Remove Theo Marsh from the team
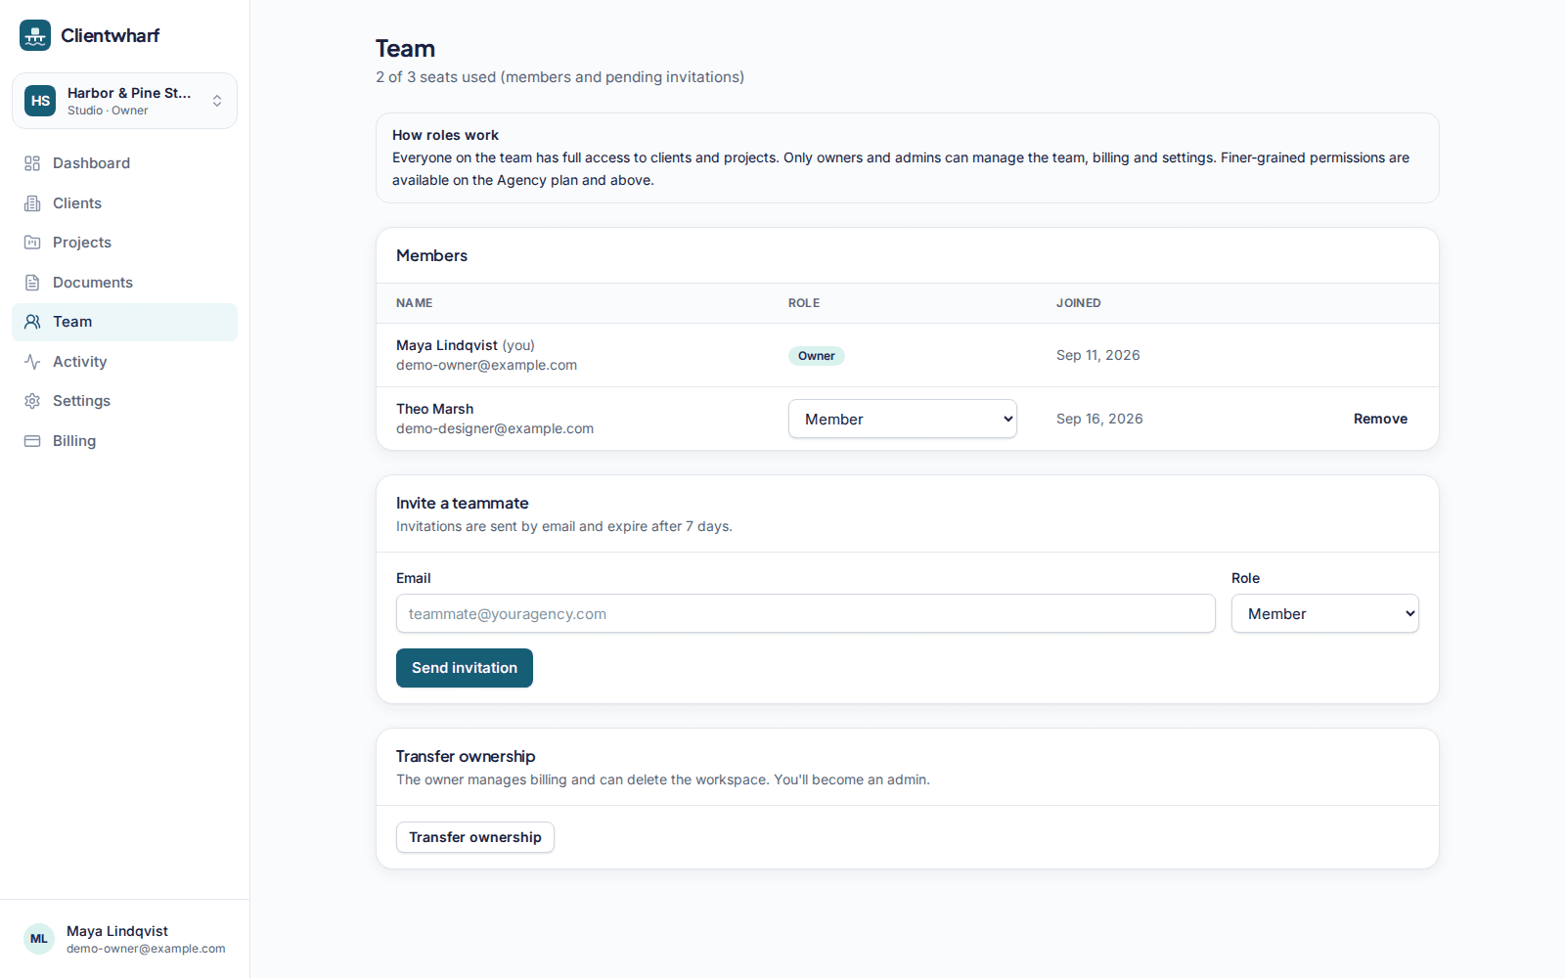The height and width of the screenshot is (978, 1565). click(x=1380, y=419)
